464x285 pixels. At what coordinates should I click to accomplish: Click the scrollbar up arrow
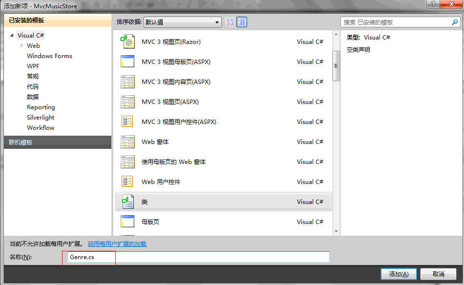point(336,34)
